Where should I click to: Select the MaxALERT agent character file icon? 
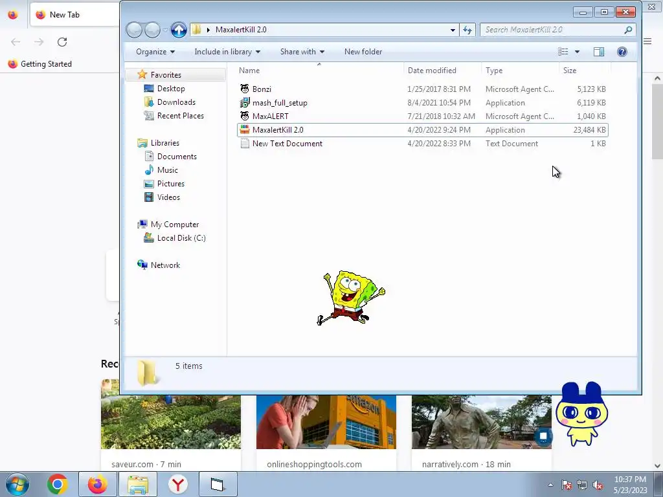click(244, 116)
